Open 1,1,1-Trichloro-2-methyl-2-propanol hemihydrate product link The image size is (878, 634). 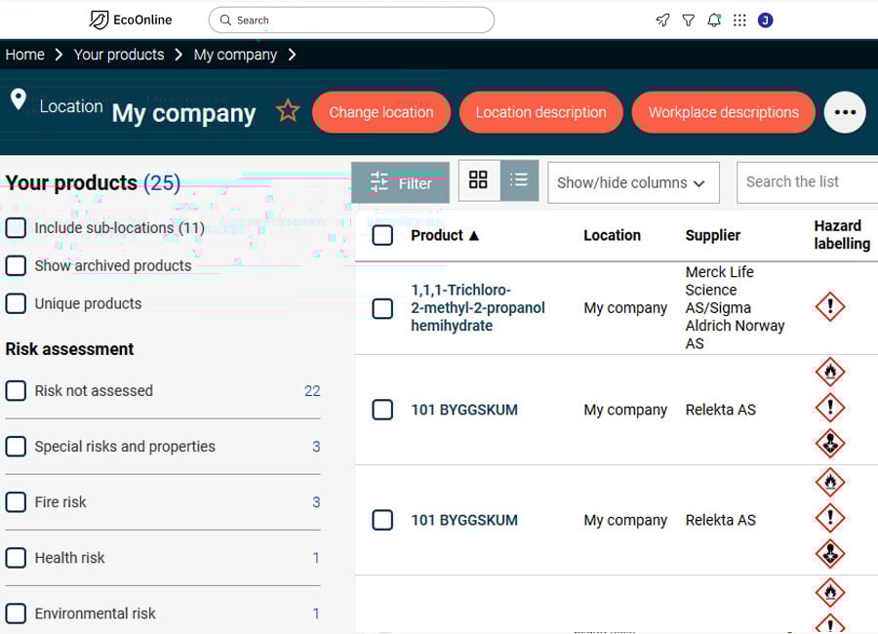coord(478,307)
